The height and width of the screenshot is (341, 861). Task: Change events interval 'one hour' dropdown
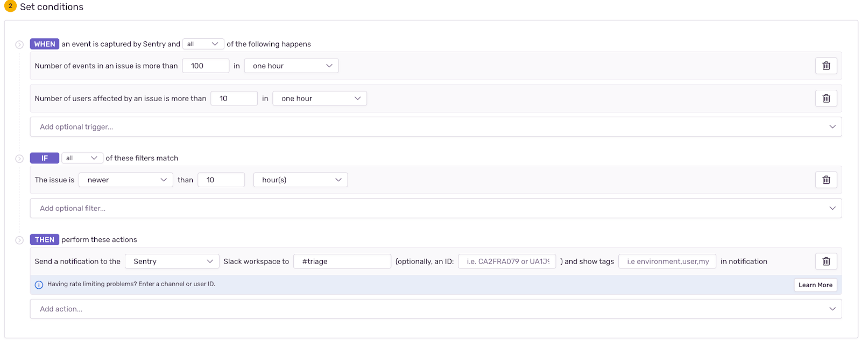(x=291, y=66)
